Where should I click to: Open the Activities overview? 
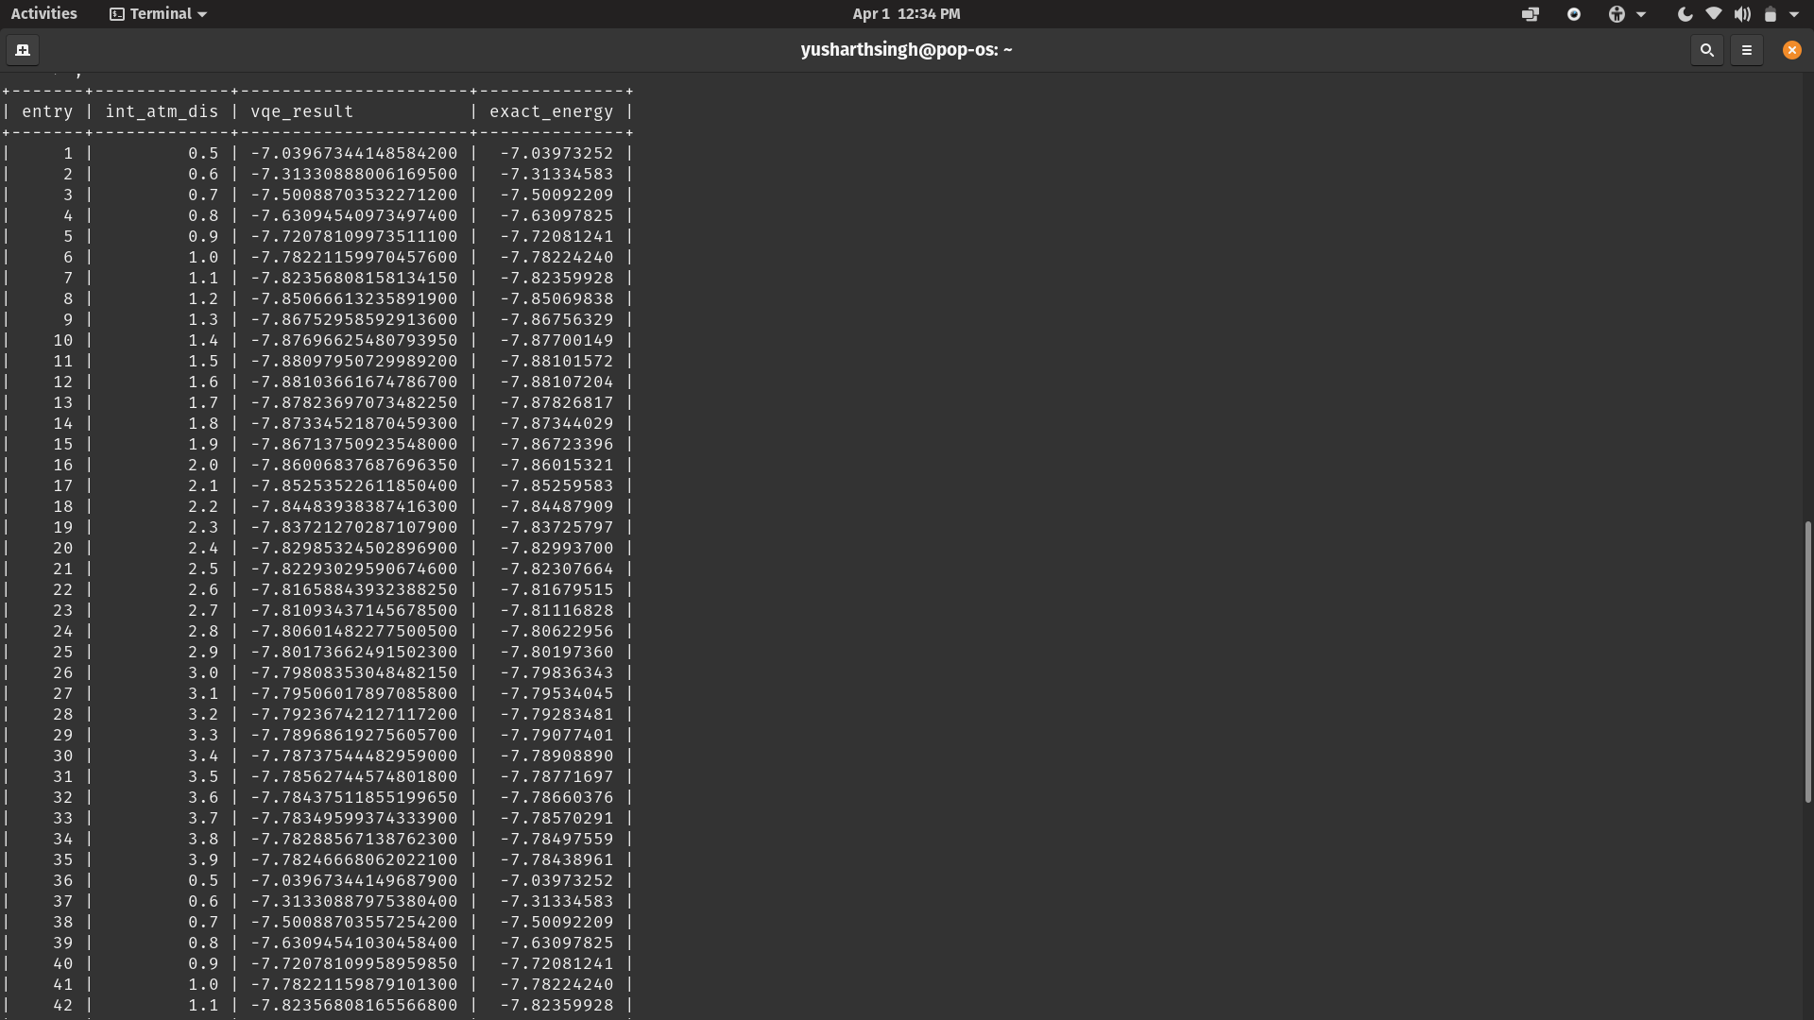[x=43, y=13]
